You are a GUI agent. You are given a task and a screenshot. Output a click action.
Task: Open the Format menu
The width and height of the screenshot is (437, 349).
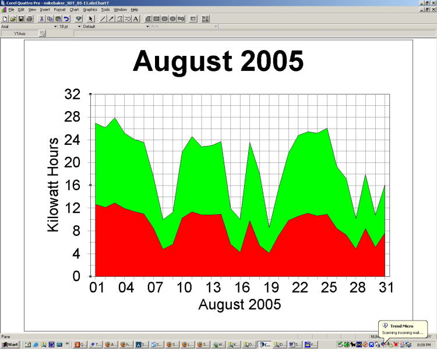click(59, 10)
